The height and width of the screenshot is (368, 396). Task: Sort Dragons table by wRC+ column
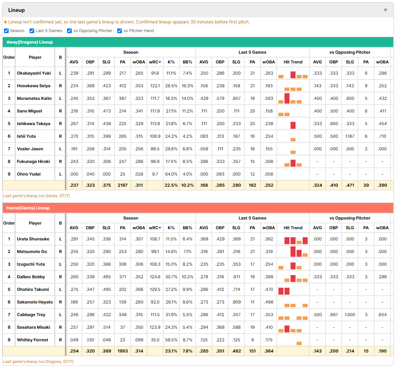click(155, 62)
